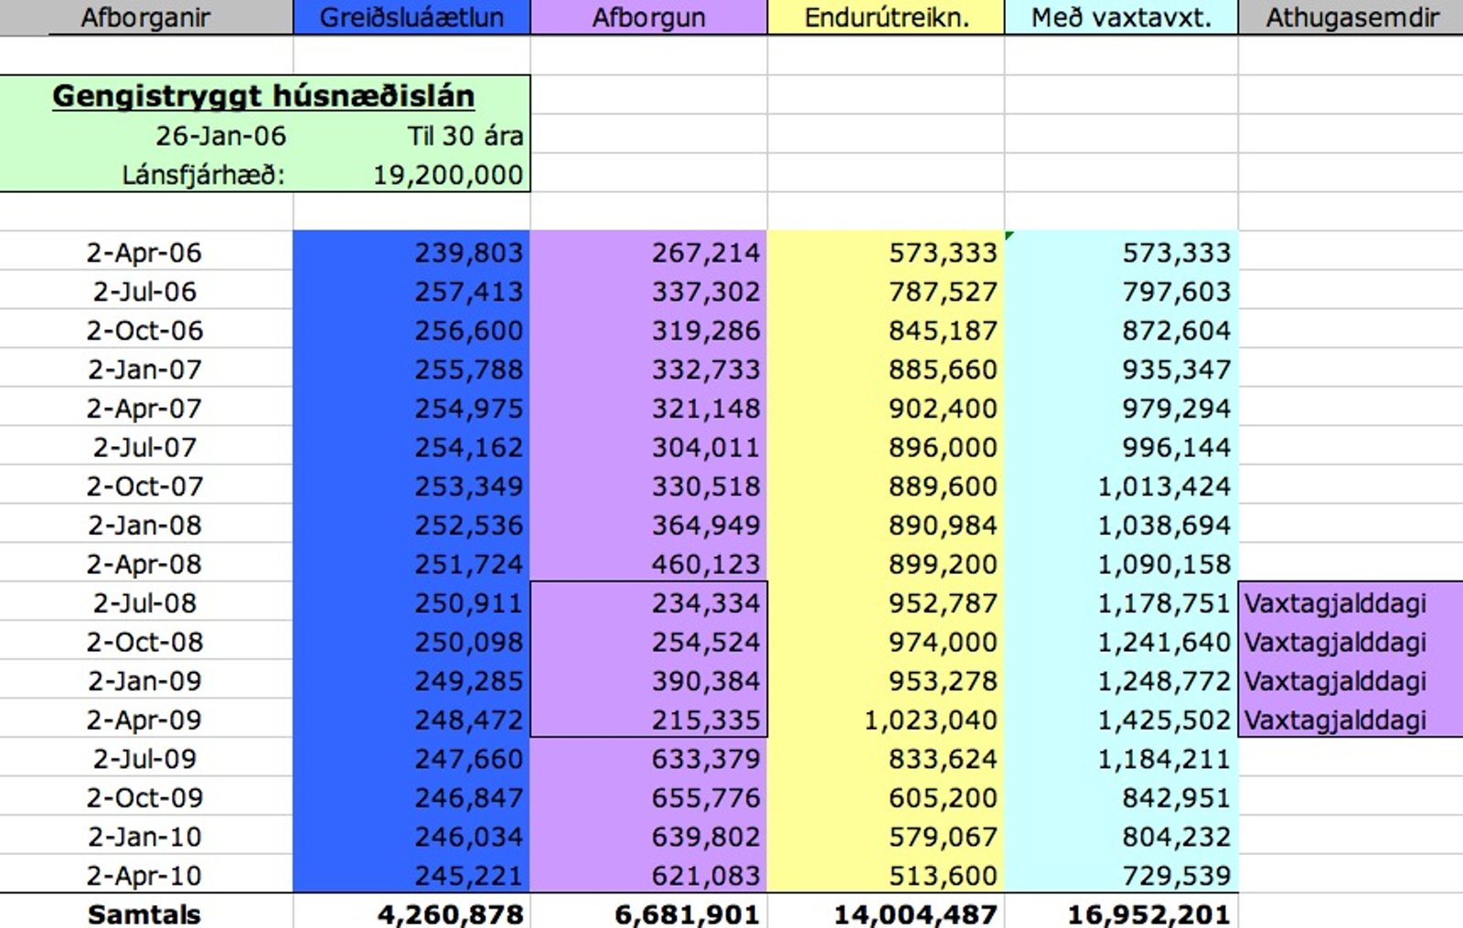The height and width of the screenshot is (928, 1463).
Task: Select the 2-Apr-07 date cell
Action: (x=146, y=408)
